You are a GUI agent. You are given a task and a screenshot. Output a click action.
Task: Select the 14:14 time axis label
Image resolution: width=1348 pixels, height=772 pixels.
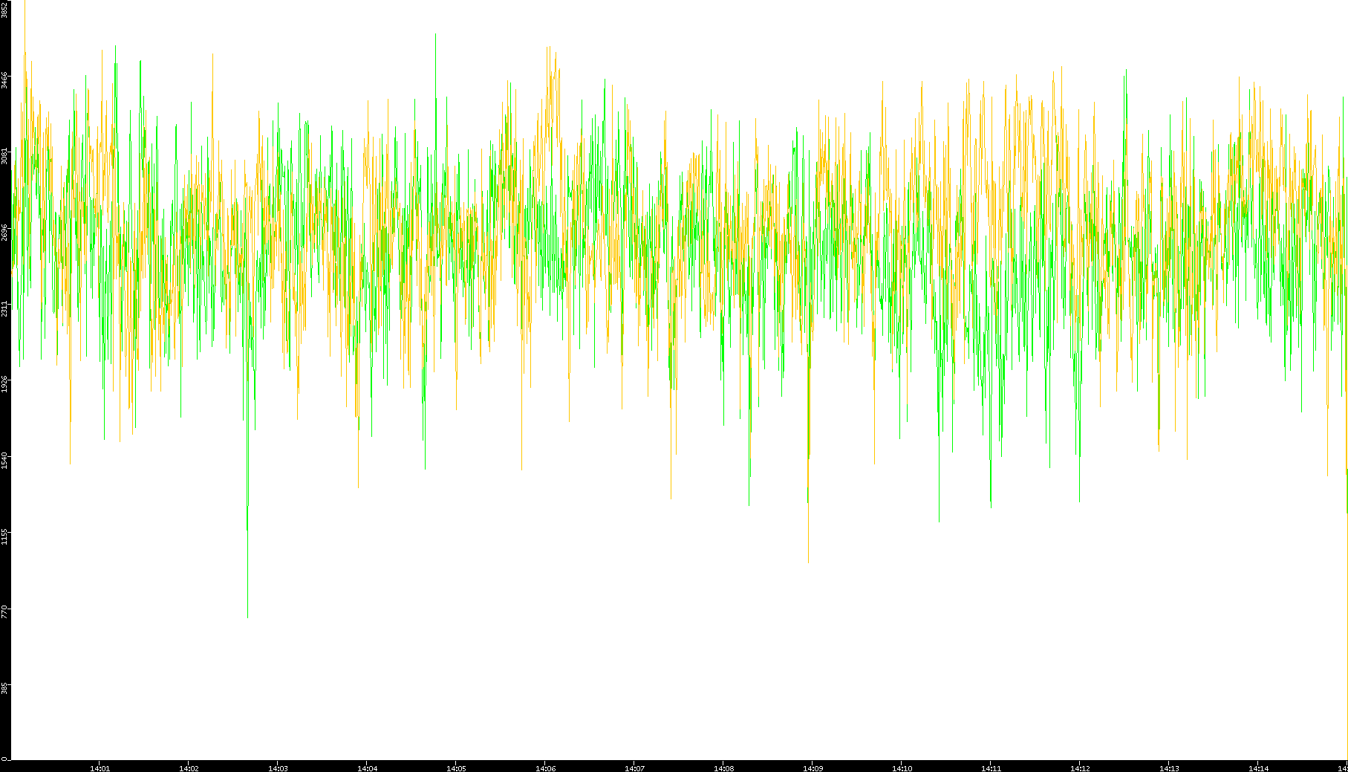1258,768
